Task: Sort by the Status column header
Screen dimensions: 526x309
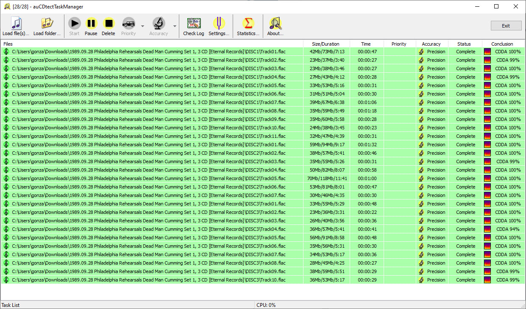Action: (x=465, y=44)
